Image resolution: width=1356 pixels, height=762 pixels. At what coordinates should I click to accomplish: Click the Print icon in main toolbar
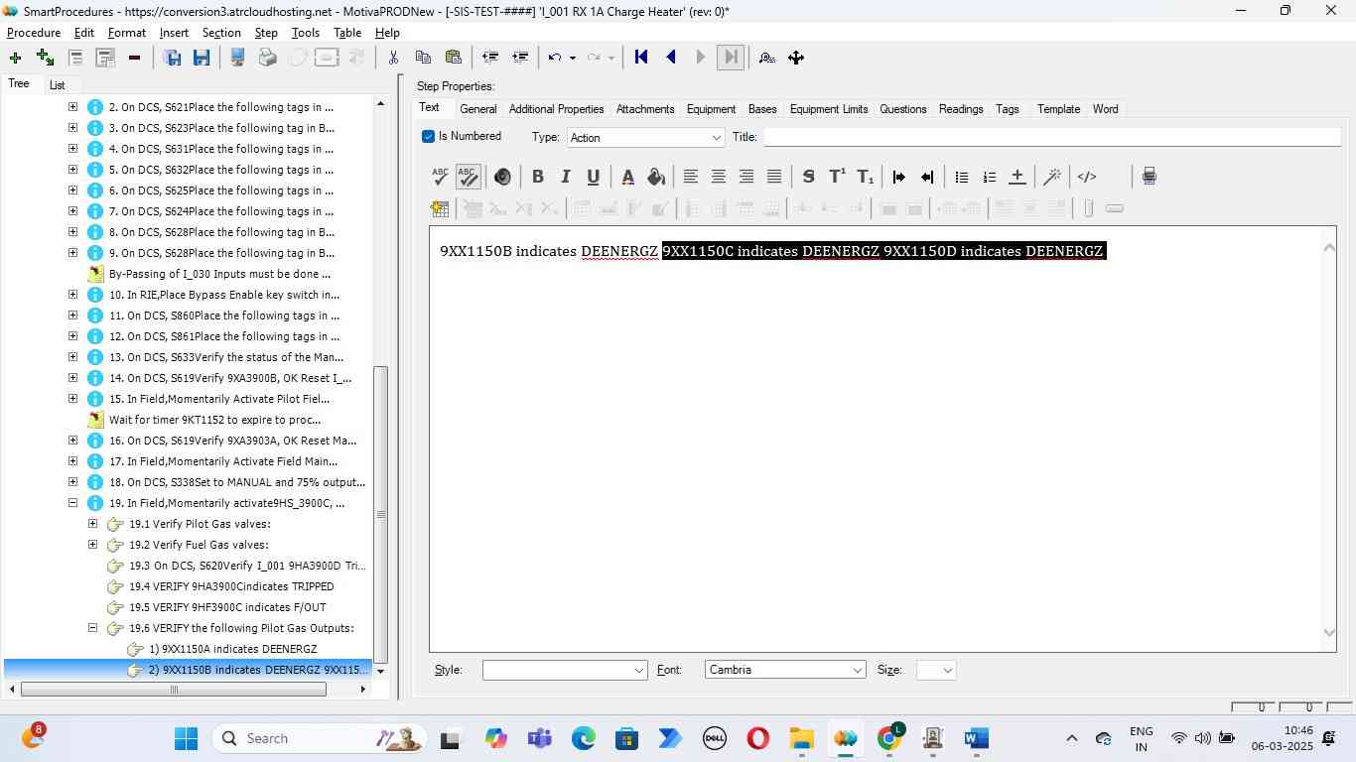tap(267, 58)
